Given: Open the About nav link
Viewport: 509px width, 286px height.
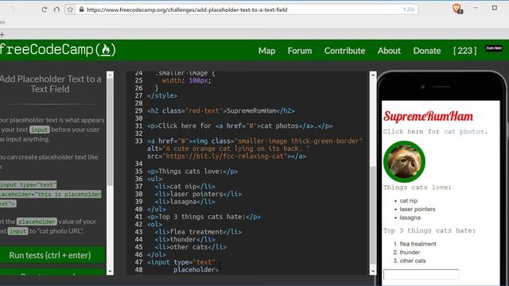Looking at the screenshot, I should pyautogui.click(x=389, y=51).
